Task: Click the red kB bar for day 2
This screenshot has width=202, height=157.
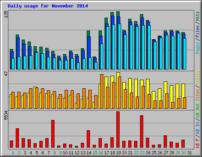Action: tap(17, 138)
